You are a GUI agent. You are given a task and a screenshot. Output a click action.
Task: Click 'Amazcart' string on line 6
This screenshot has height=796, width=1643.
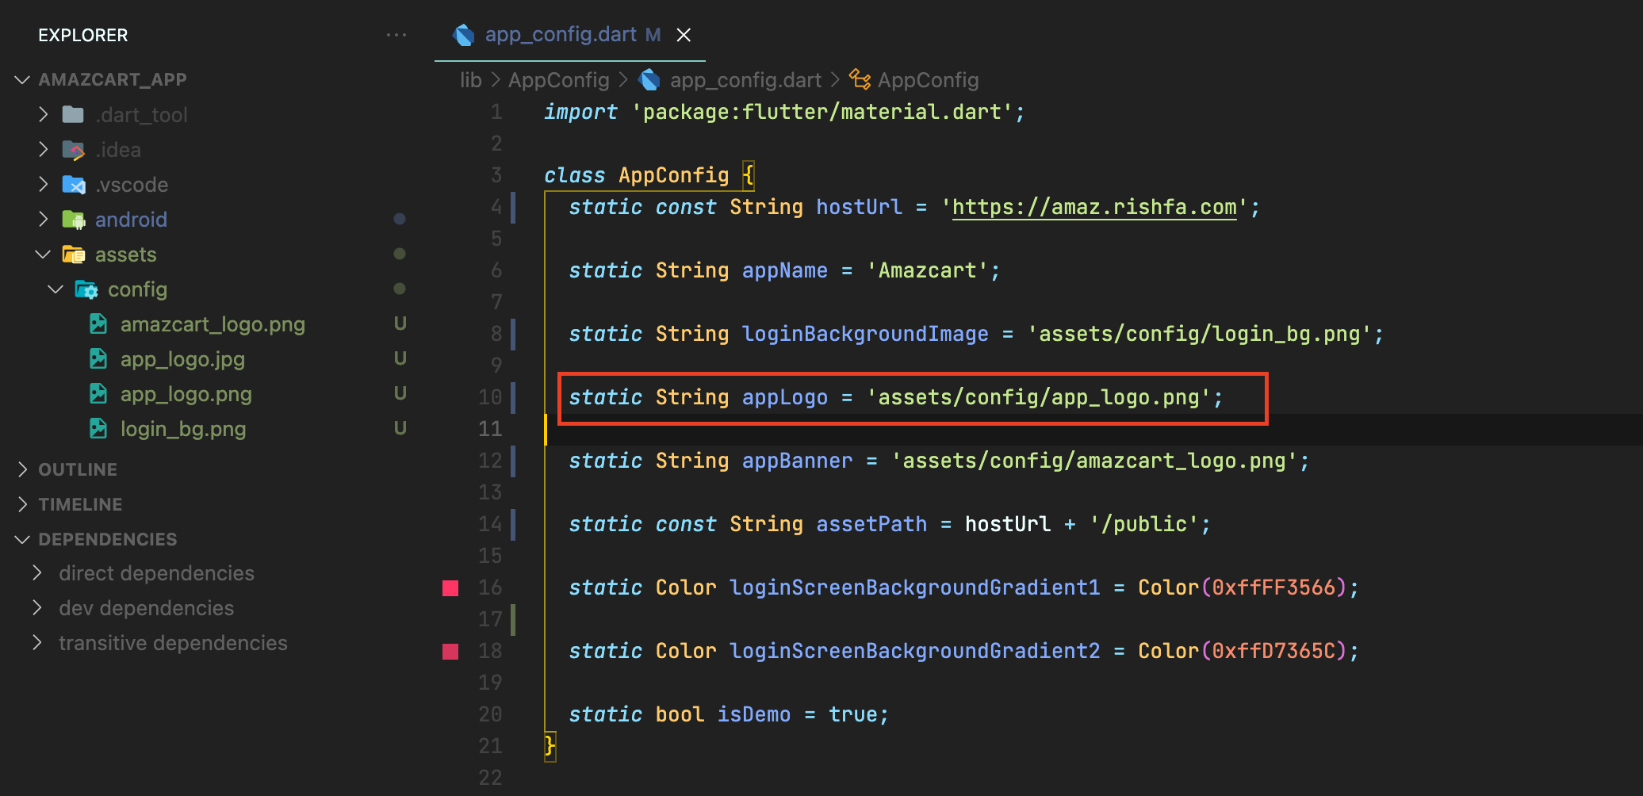(928, 270)
